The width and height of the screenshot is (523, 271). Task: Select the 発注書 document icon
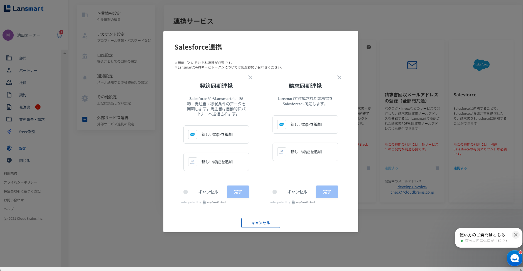9,107
